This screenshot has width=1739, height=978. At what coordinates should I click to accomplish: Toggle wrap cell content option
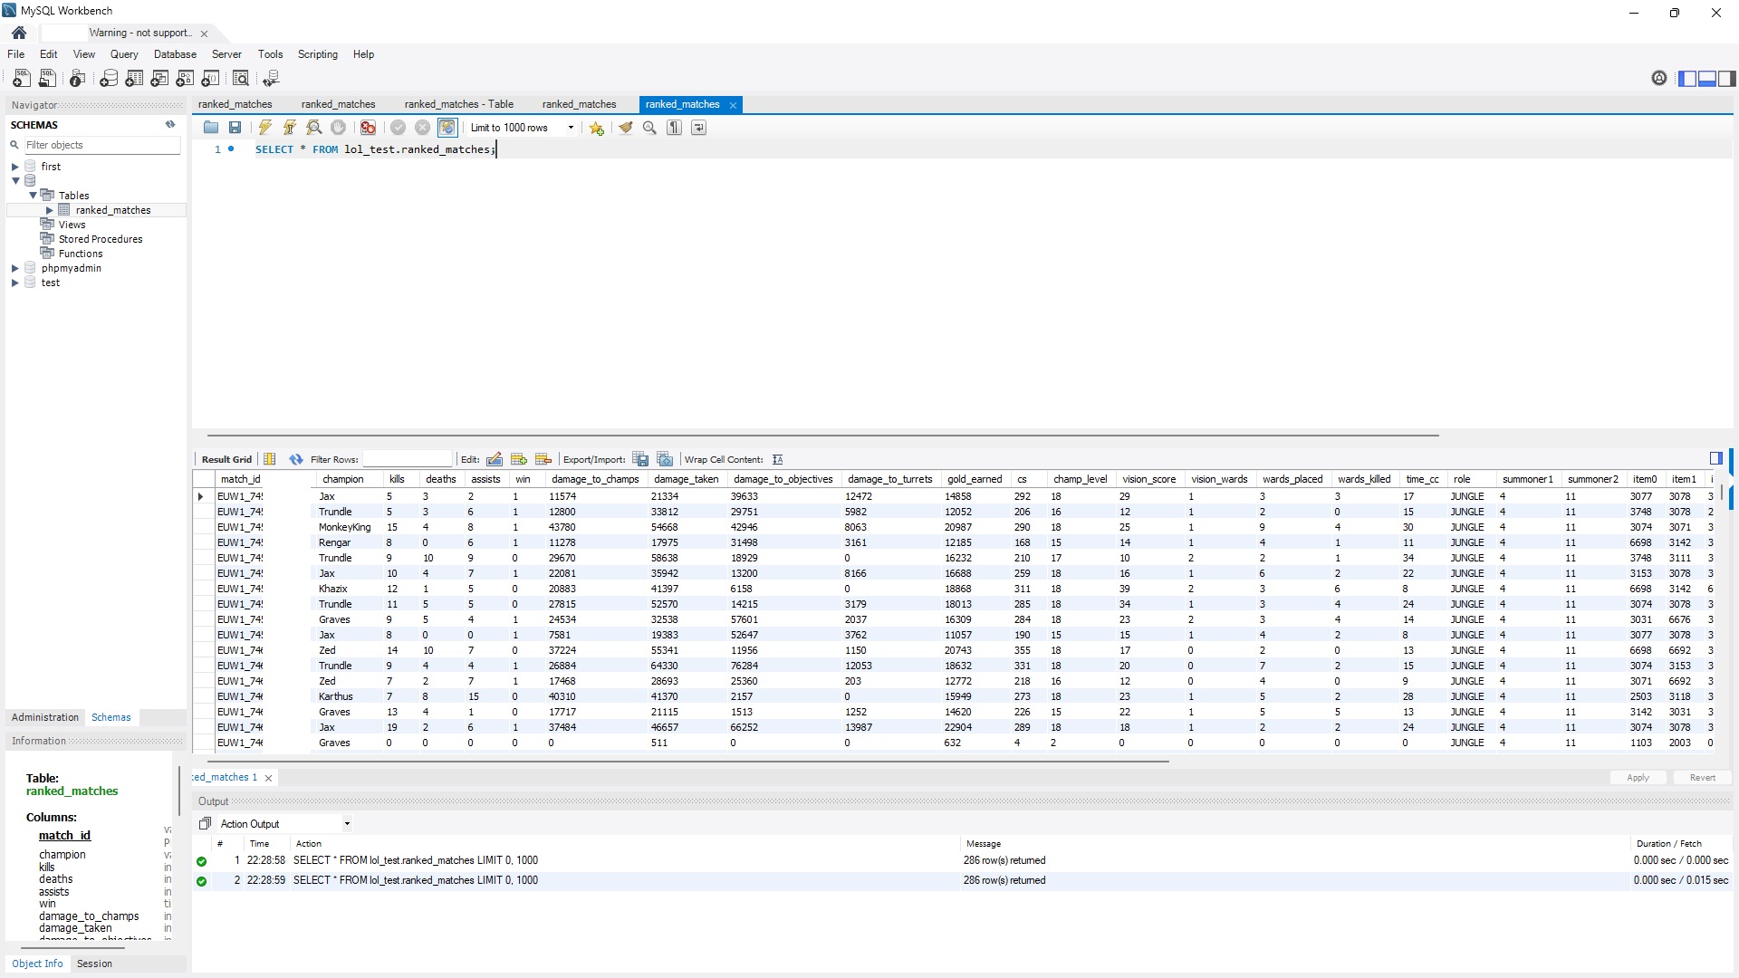click(x=777, y=459)
